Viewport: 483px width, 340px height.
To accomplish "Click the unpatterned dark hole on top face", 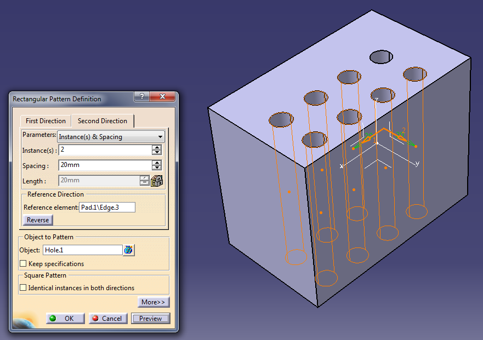I will click(x=382, y=56).
